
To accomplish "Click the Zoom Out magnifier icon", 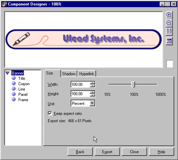I will click(169, 23).
